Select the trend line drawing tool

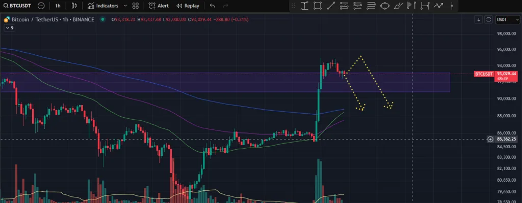tap(331, 6)
